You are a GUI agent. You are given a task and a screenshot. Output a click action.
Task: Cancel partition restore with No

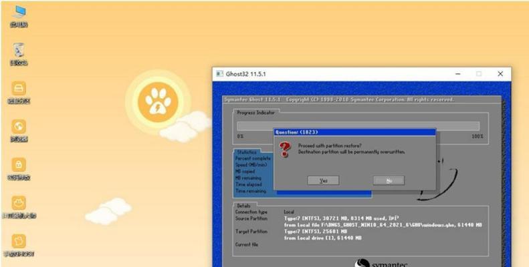click(x=389, y=180)
